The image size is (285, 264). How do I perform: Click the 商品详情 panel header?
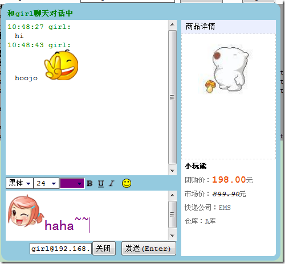click(229, 26)
